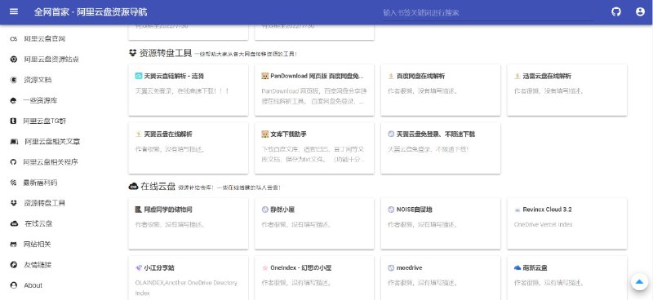
Task: Click the 天翼云直链解析 card icon
Action: (139, 76)
